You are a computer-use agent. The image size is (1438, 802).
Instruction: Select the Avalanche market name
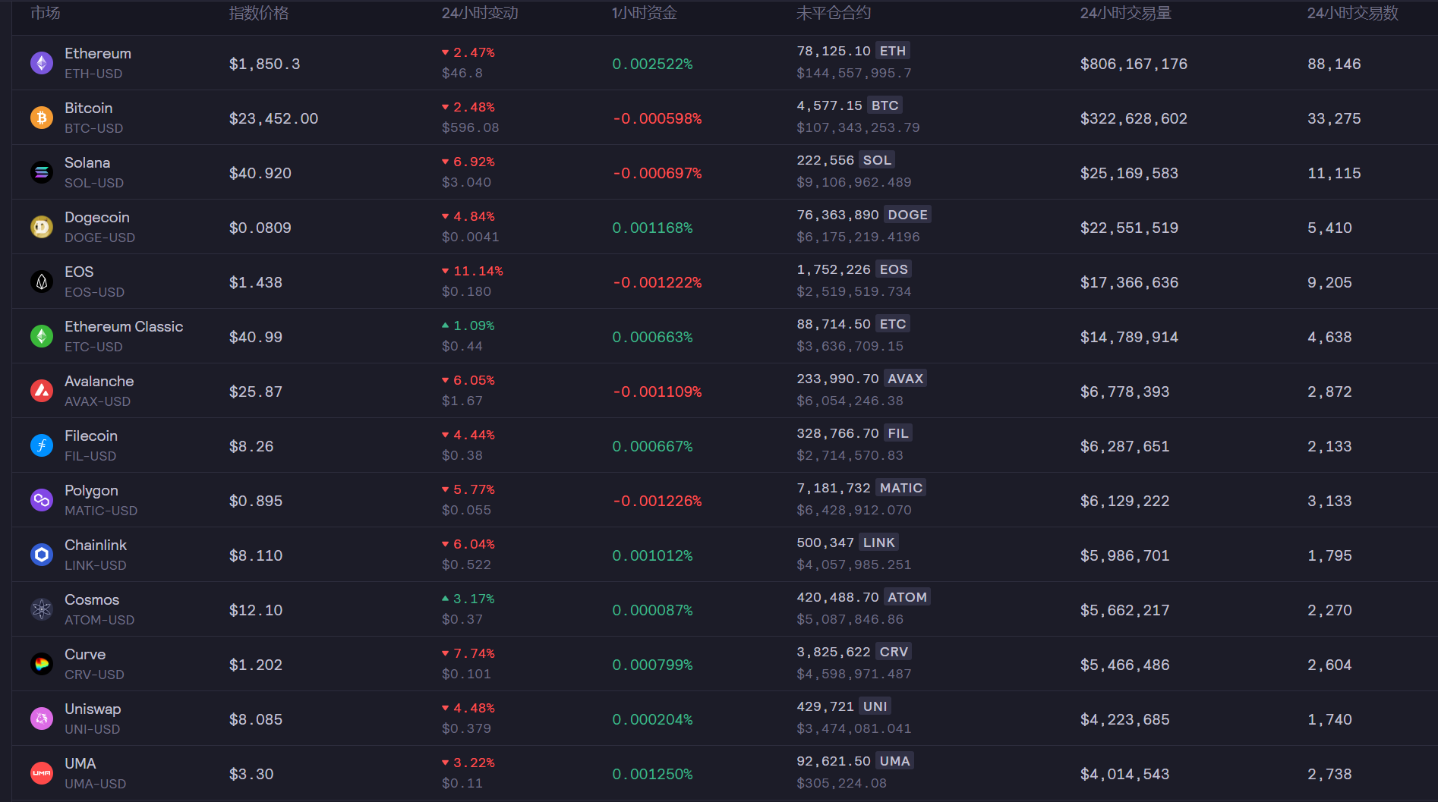pyautogui.click(x=99, y=381)
